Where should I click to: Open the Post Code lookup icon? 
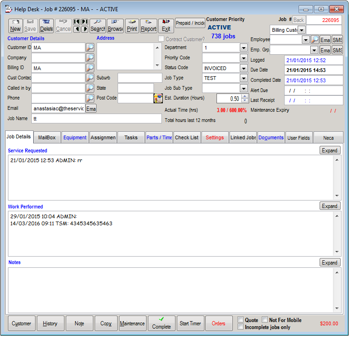click(158, 98)
